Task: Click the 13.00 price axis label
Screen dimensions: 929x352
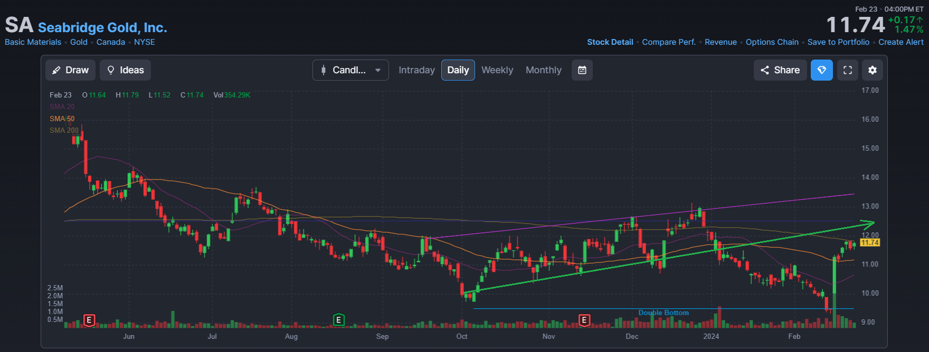Action: [x=870, y=206]
